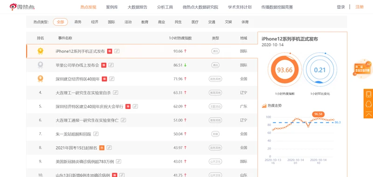Open the 微热点大数据研究院 navigation tab
Image resolution: width=373 pixels, height=177 pixels.
(x=200, y=7)
